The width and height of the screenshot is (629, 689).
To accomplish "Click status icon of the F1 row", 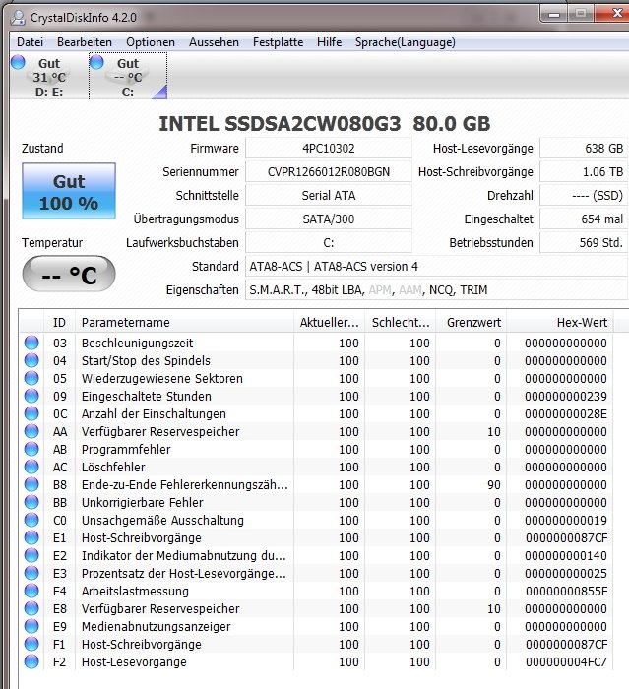I will tap(31, 644).
